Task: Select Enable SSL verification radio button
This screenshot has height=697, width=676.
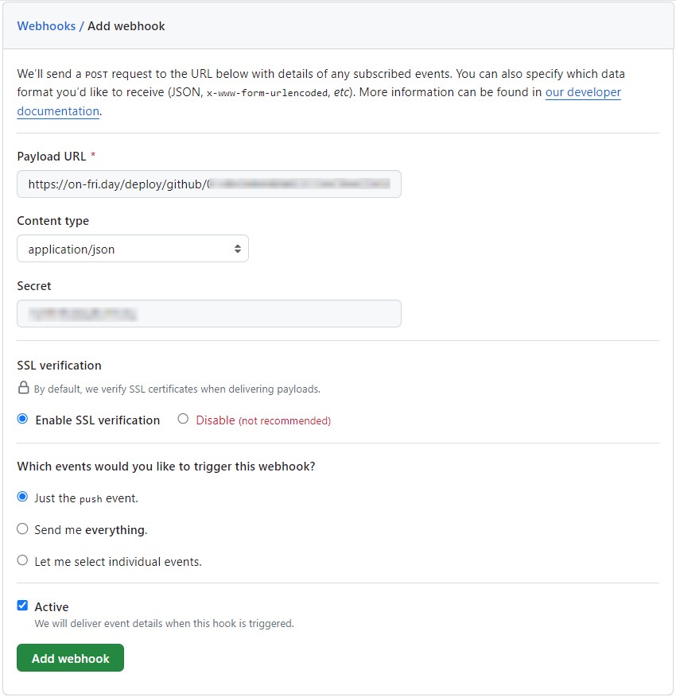Action: [x=22, y=419]
